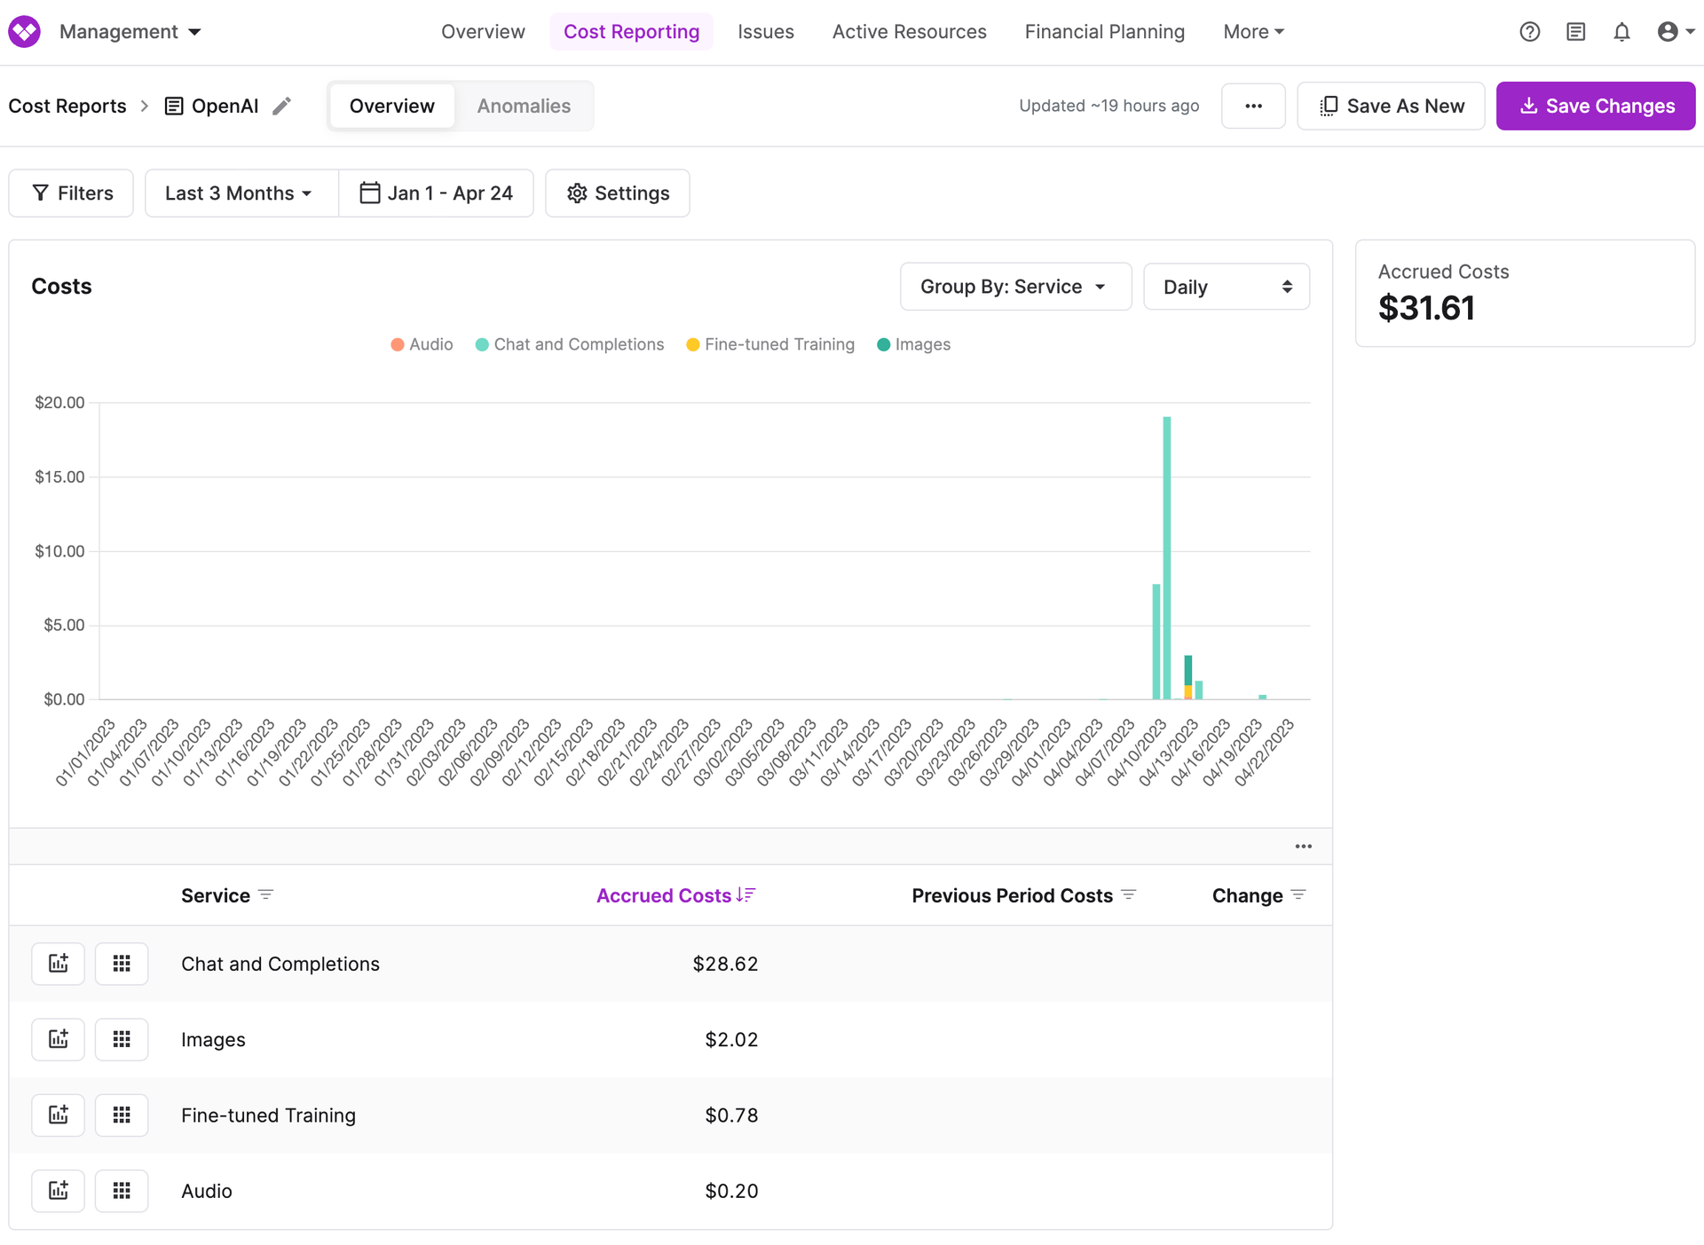The width and height of the screenshot is (1704, 1245).
Task: Change the Daily granularity dropdown
Action: (x=1227, y=286)
